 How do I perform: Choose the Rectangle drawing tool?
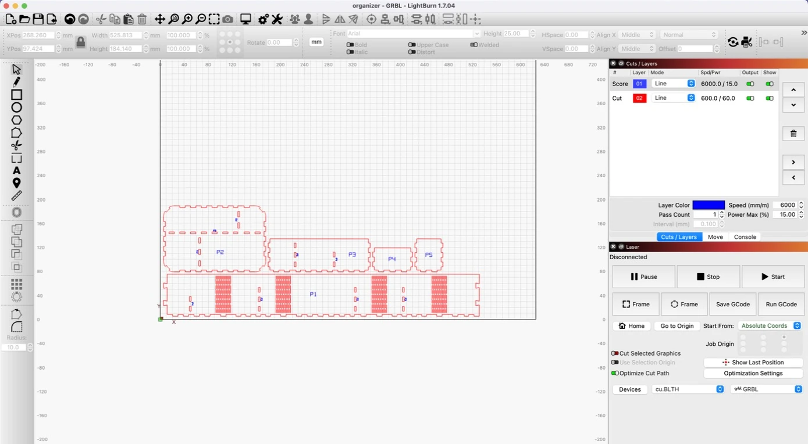[x=16, y=95]
